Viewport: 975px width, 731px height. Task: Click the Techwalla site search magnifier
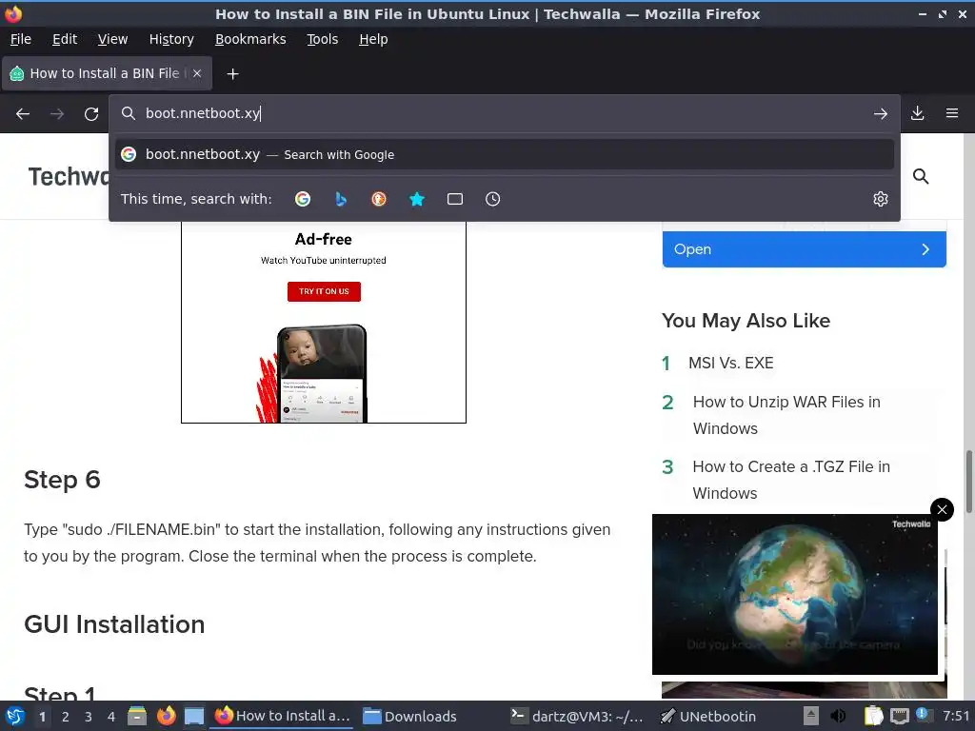click(x=921, y=176)
